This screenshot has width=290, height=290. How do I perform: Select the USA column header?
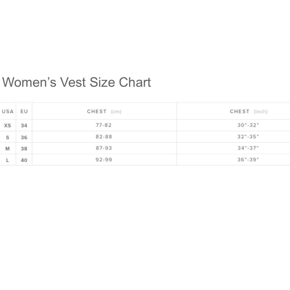coord(8,111)
